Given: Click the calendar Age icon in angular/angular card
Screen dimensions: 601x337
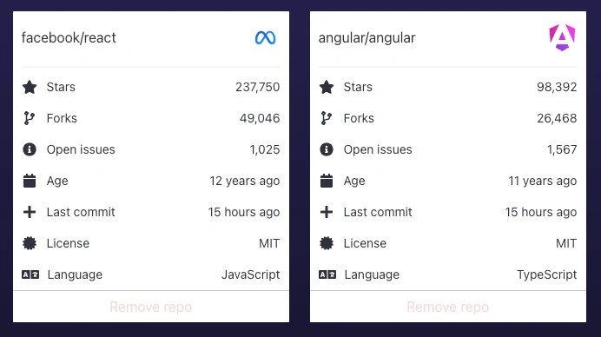Looking at the screenshot, I should pyautogui.click(x=327, y=181).
